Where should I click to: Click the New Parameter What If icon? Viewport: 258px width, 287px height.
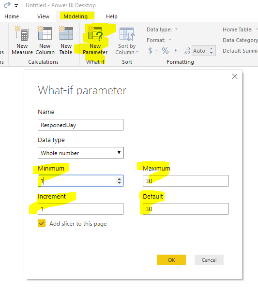(95, 34)
